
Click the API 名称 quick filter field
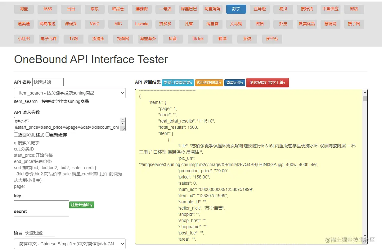pos(48,82)
